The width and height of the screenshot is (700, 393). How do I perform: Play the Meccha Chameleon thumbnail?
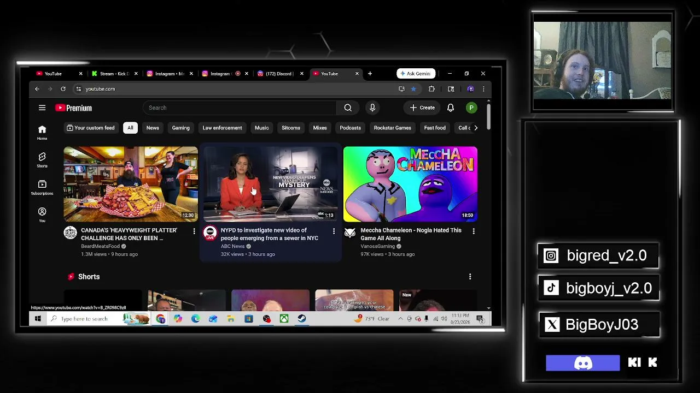coord(410,184)
